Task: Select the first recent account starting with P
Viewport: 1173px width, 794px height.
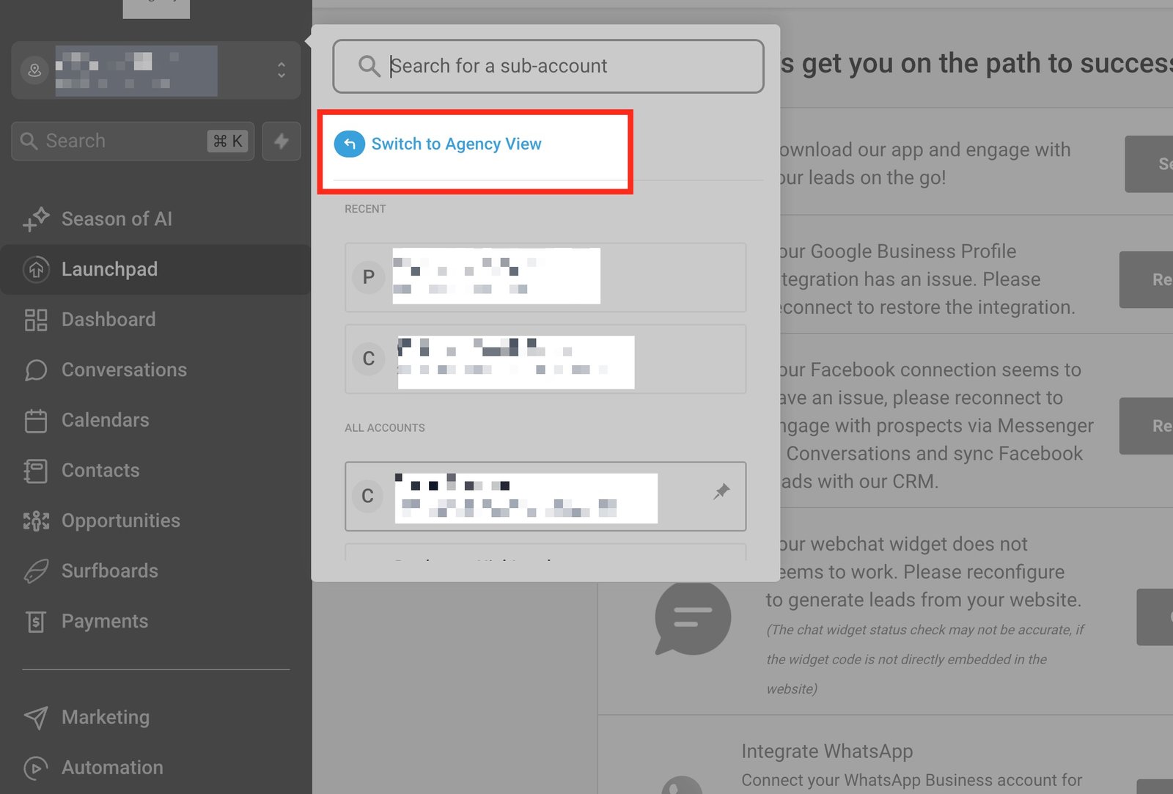Action: click(x=545, y=277)
